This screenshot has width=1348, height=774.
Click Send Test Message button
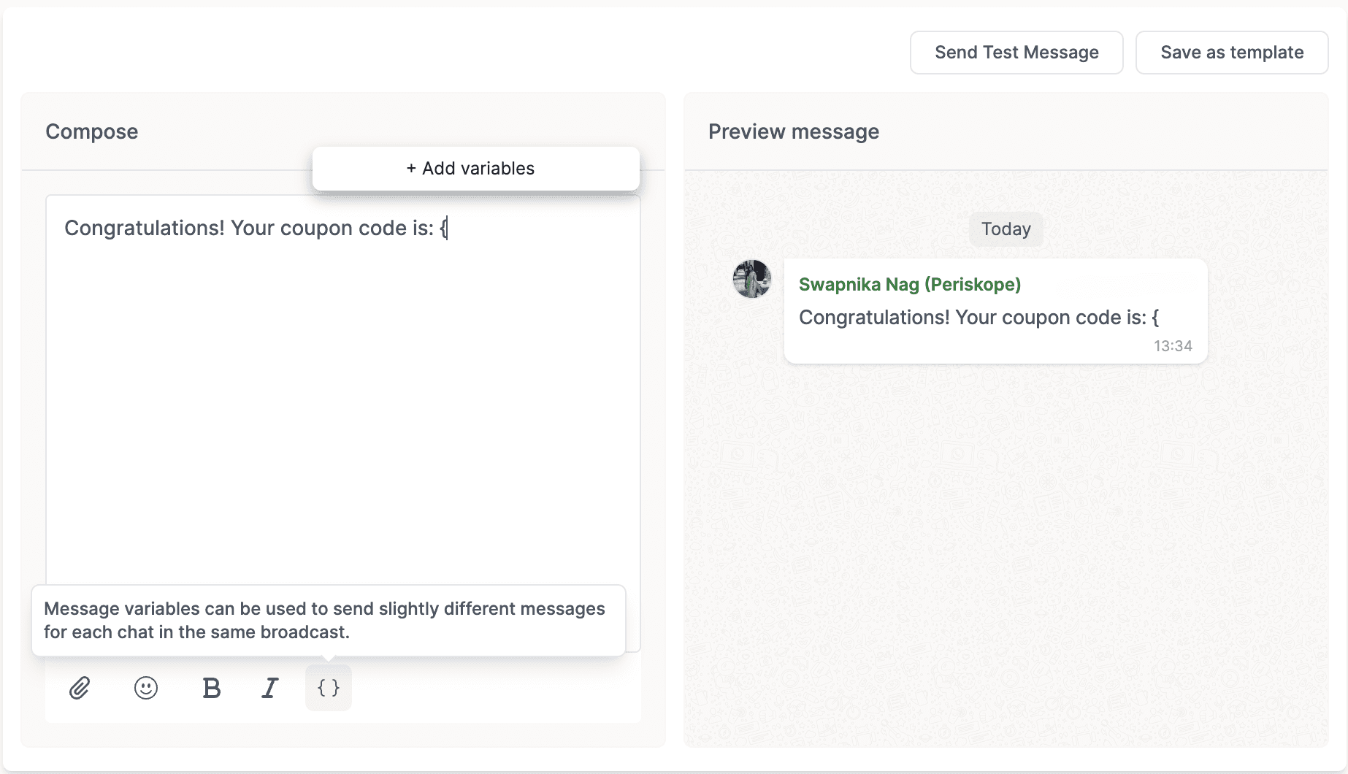[1016, 53]
